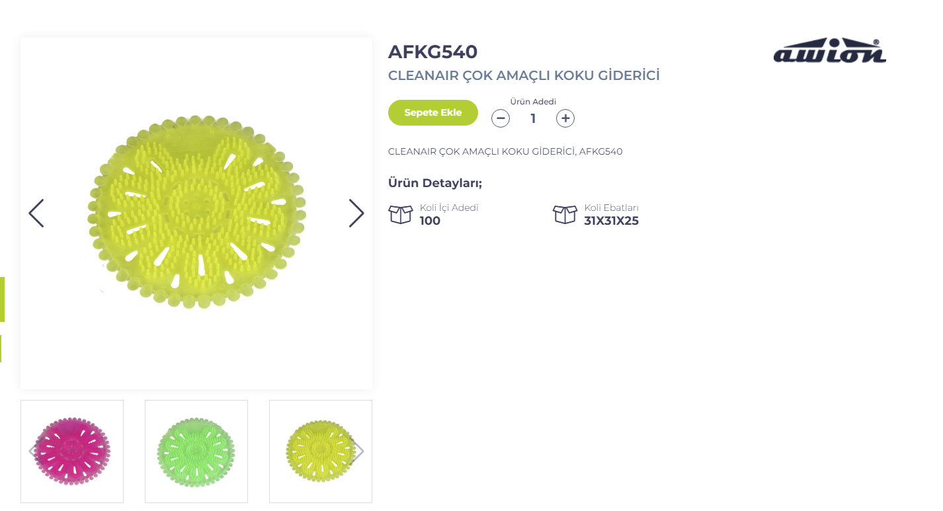Increase product quantity with the plus button
Screen dimensions: 943x511
pyautogui.click(x=565, y=118)
